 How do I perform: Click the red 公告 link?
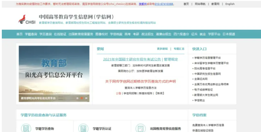point(119,94)
